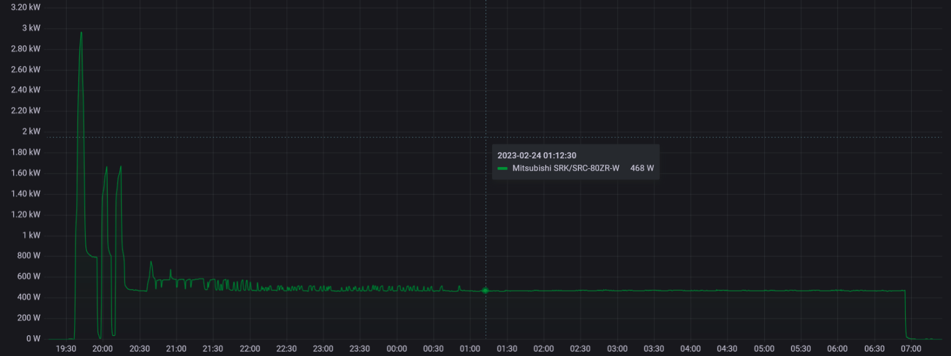Screen dimensions: 951x356
Task: Click the 2.60 kW y-axis label
Action: (26, 70)
